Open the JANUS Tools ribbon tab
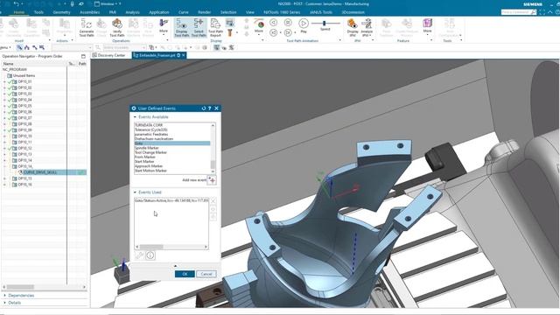Image resolution: width=560 pixels, height=315 pixels. point(321,12)
